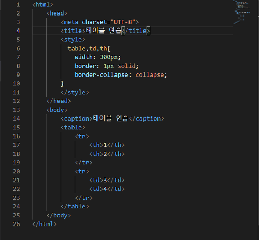Click the border-collapse property name
The image size is (259, 240).
click(102, 75)
